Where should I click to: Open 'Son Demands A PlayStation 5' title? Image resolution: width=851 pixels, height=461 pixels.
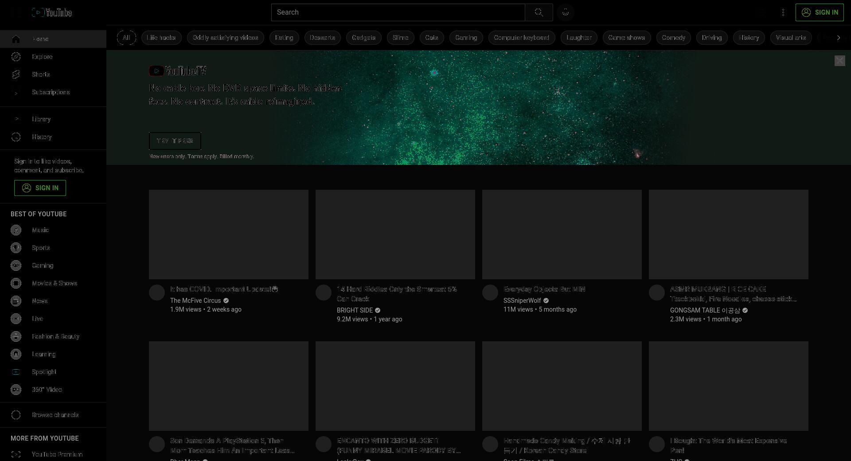click(232, 445)
